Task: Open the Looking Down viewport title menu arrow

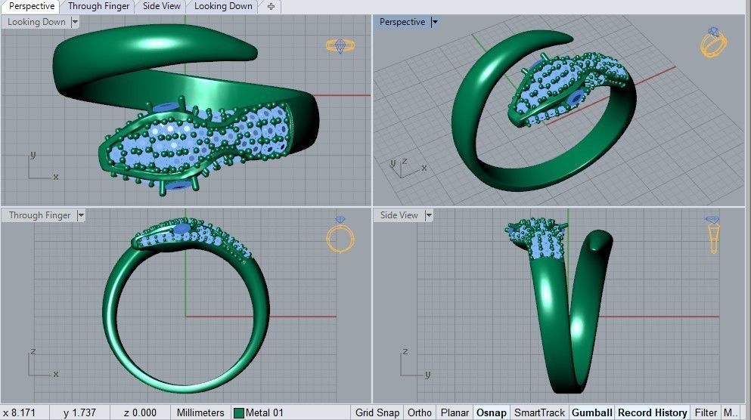Action: [75, 22]
